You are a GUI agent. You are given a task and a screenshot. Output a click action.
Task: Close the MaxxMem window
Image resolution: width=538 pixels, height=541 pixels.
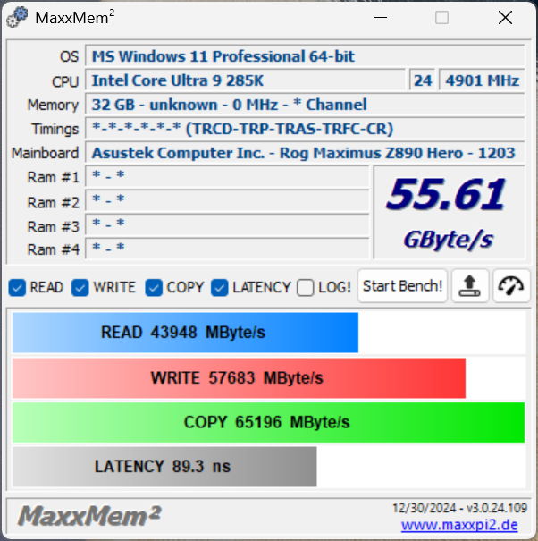click(505, 17)
